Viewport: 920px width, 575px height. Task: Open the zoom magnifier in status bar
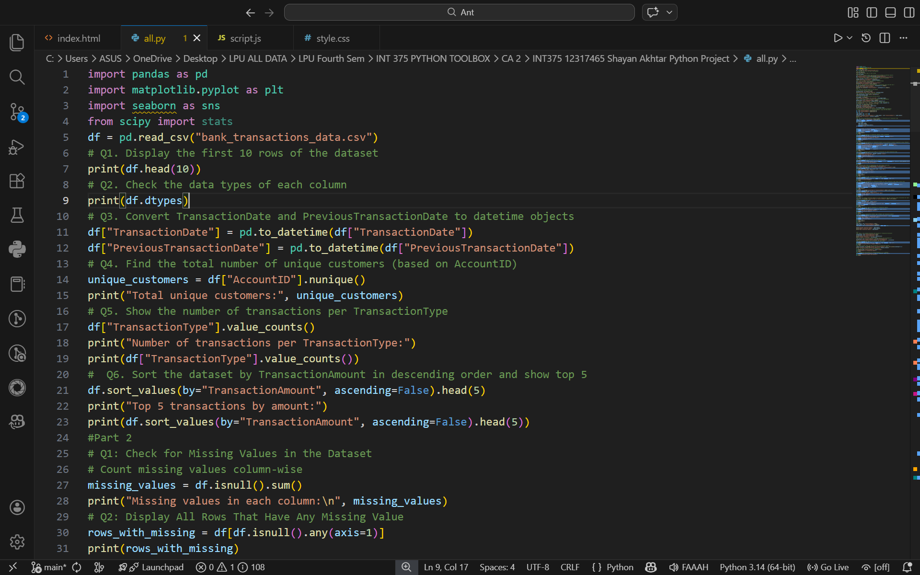(406, 567)
